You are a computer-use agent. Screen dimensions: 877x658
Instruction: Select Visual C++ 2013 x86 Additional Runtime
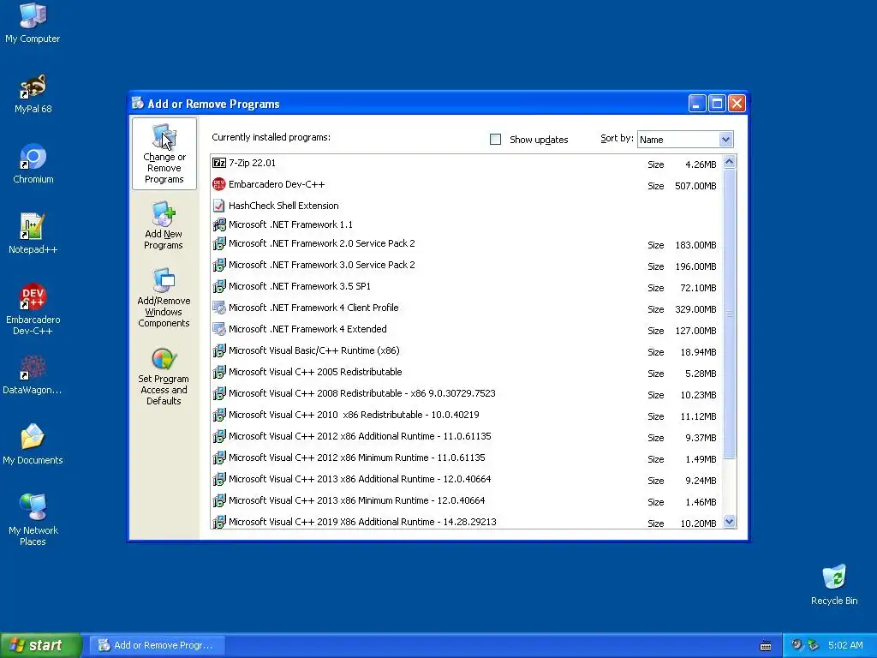pyautogui.click(x=467, y=480)
